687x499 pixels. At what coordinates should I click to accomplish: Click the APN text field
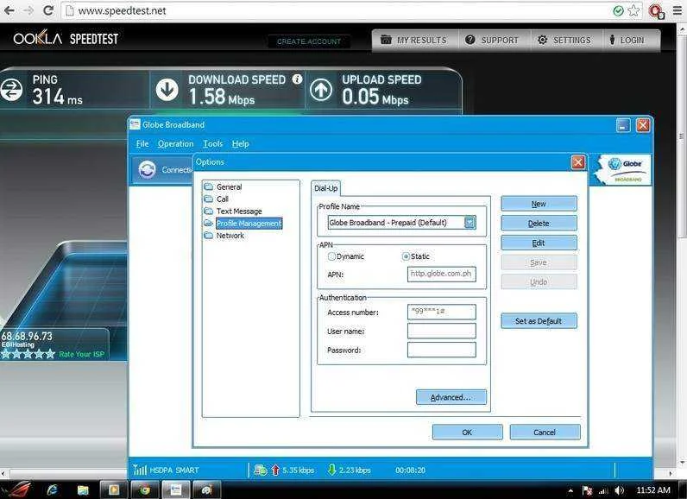tap(442, 275)
